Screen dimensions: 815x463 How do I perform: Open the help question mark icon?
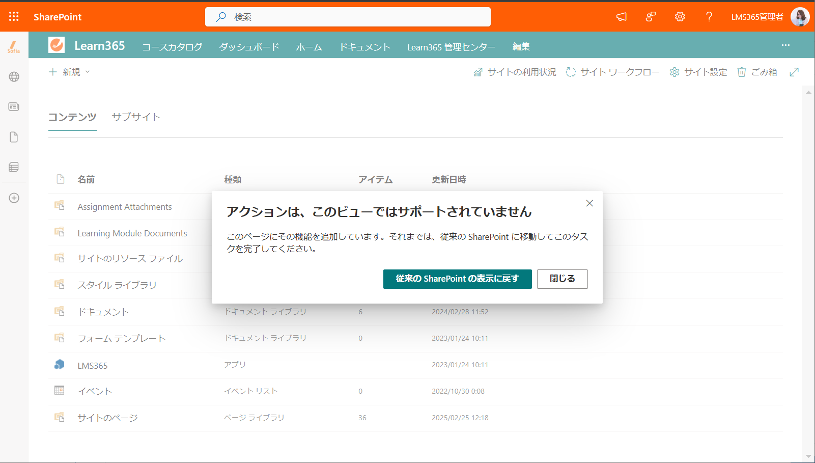709,17
